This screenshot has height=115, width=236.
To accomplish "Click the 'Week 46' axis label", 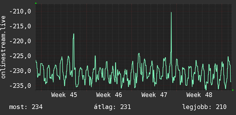I will [x=109, y=95].
